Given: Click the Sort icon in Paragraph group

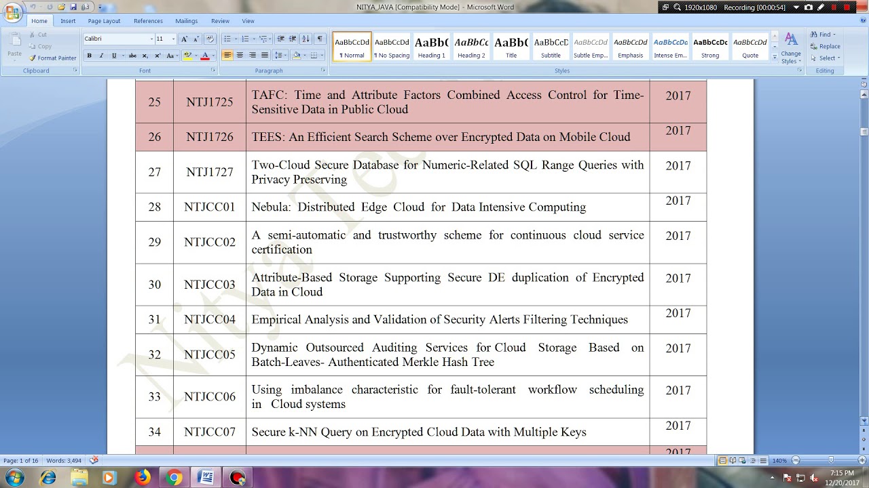Looking at the screenshot, I should (306, 39).
